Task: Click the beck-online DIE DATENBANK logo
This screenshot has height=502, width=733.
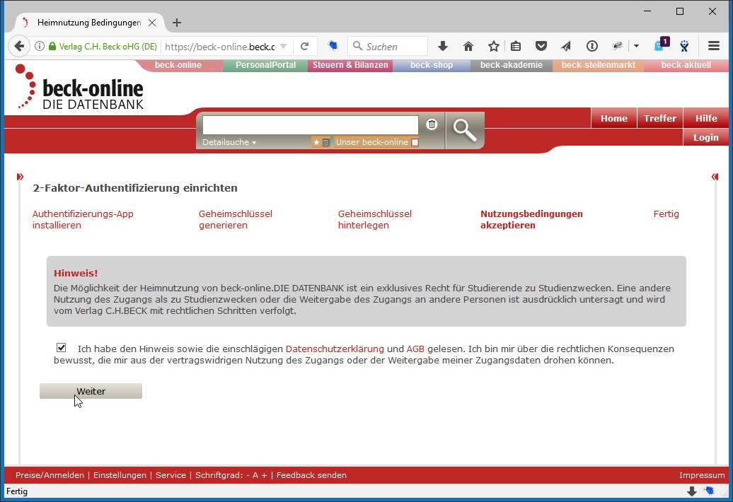Action: tap(79, 88)
